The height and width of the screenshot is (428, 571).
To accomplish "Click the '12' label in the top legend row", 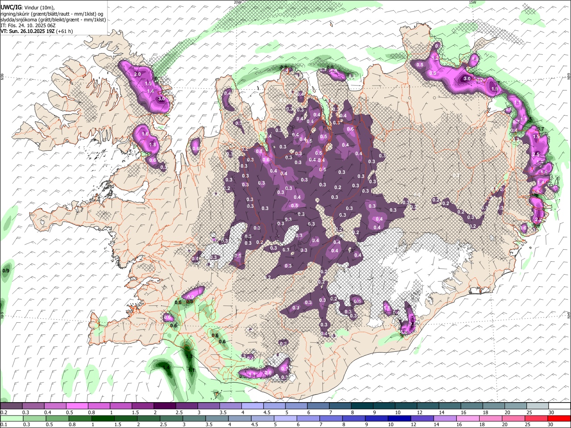I will [x=419, y=412].
